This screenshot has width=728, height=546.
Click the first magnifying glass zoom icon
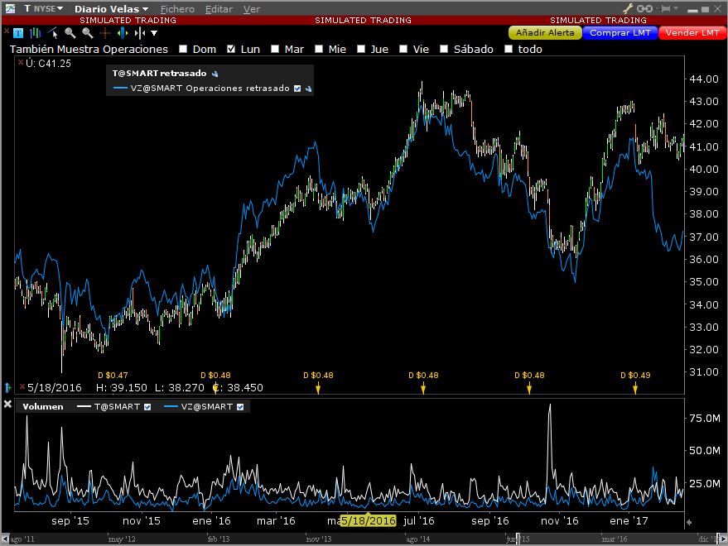pyautogui.click(x=70, y=33)
